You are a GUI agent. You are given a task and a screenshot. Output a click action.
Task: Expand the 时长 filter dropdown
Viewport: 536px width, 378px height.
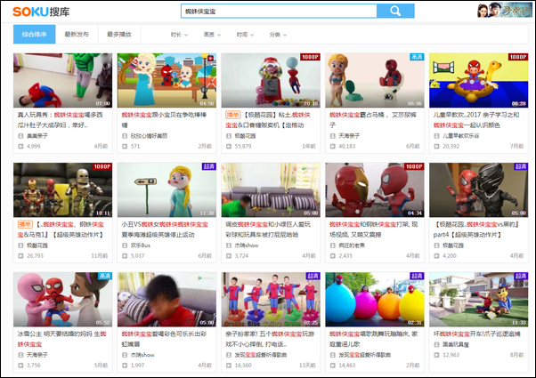point(180,35)
